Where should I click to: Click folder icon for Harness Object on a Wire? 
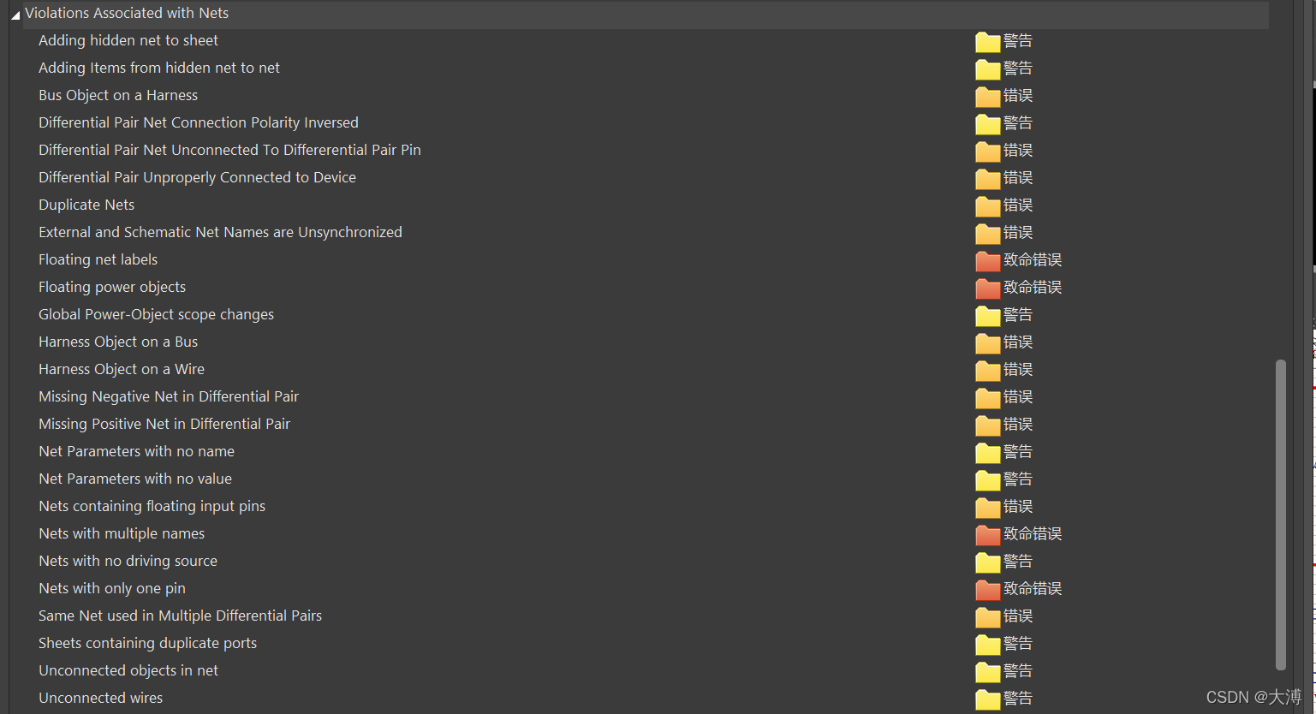[x=987, y=370]
